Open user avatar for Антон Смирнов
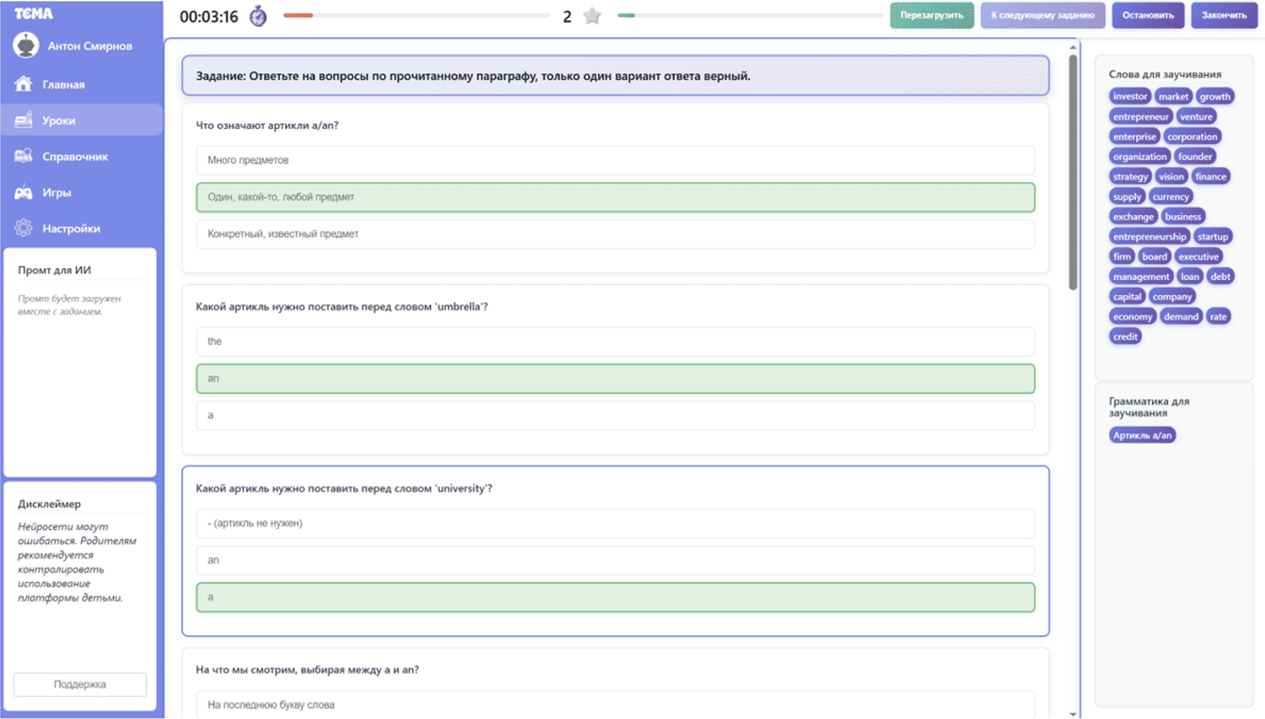This screenshot has width=1265, height=719. click(26, 46)
